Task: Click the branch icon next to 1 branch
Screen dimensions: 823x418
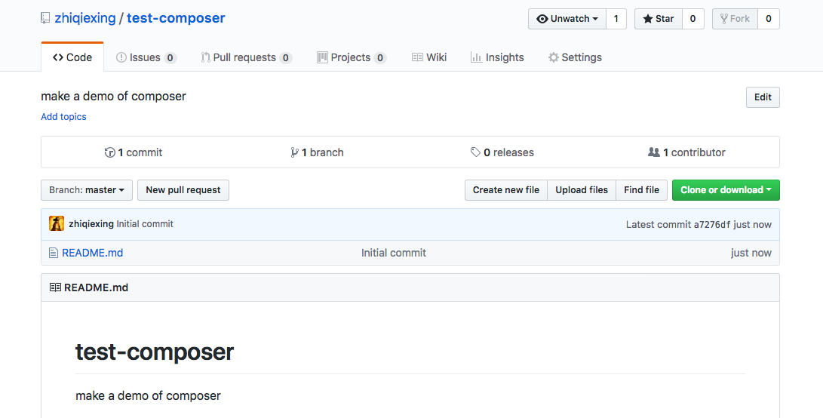Action: coord(294,152)
